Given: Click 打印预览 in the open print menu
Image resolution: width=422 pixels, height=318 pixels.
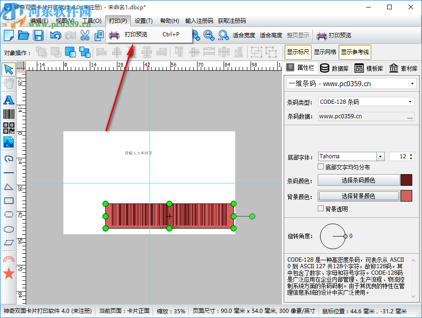Looking at the screenshot, I should (x=136, y=34).
